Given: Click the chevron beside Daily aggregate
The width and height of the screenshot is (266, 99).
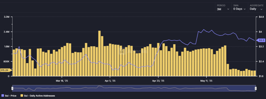Looking at the screenshot, I should (x=261, y=9).
